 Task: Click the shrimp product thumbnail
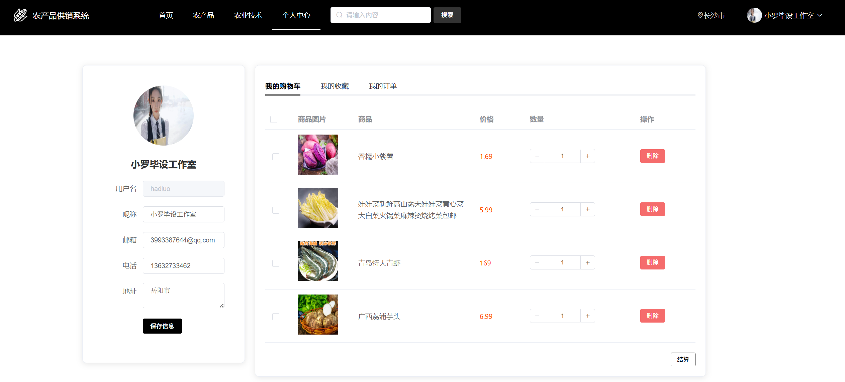[x=318, y=261]
